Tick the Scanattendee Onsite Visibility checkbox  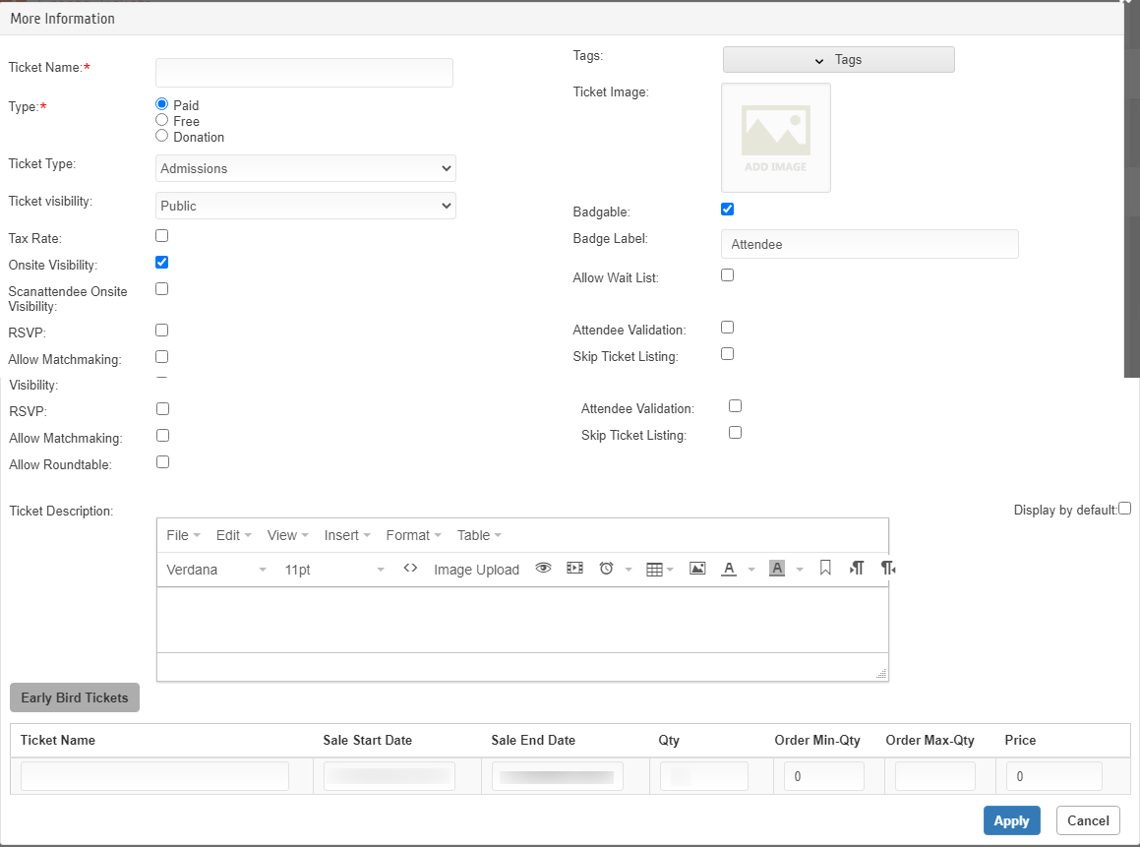click(x=162, y=288)
